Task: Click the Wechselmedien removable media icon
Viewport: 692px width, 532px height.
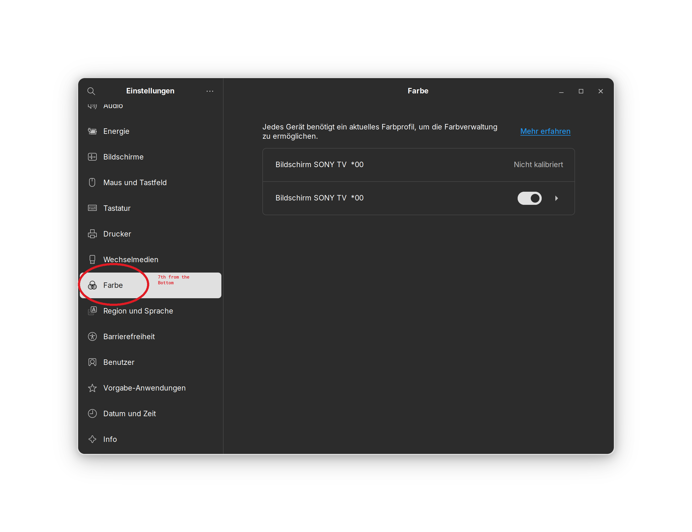Action: click(92, 259)
